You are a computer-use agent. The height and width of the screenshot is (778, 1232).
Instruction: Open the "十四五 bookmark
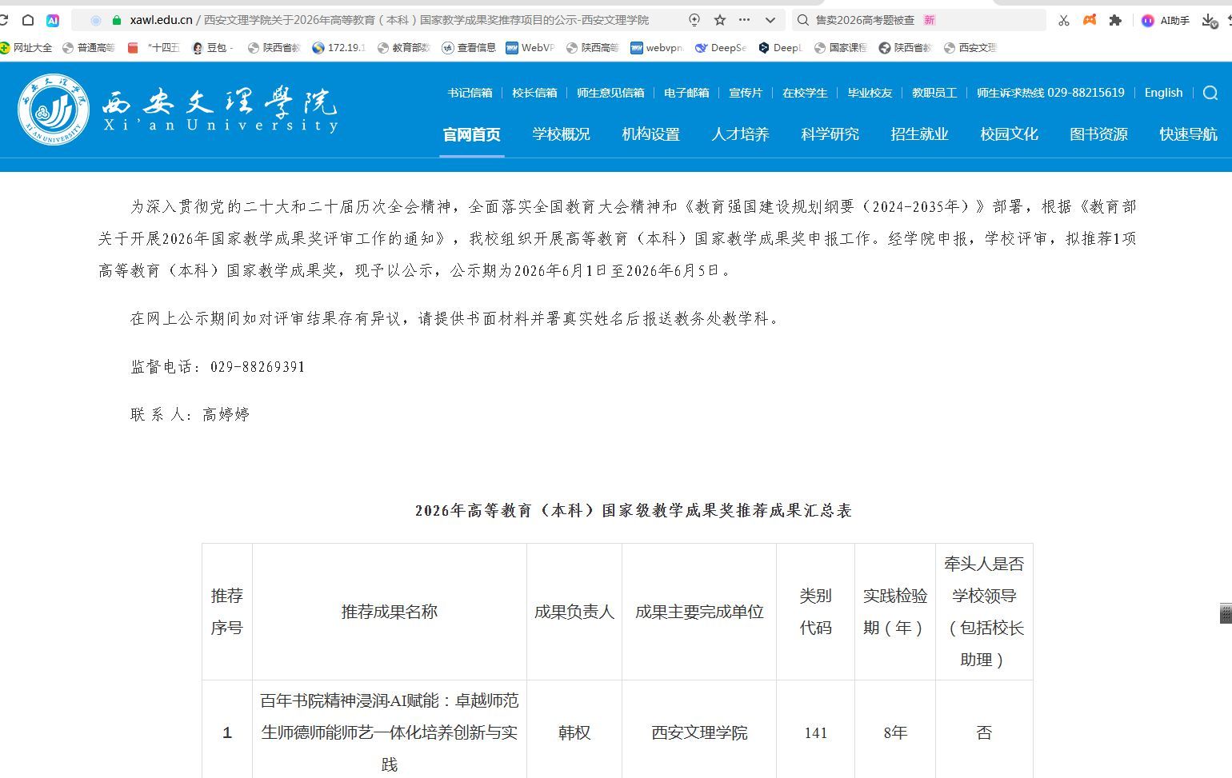[x=154, y=48]
